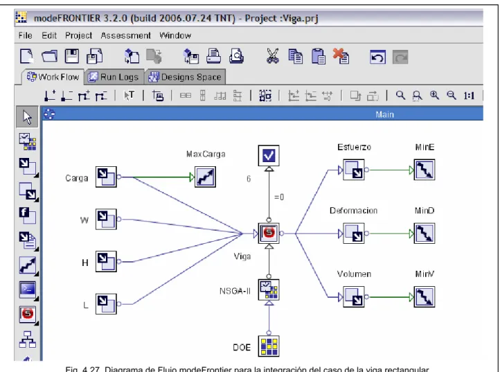Viewport: 500px width, 372px height.
Task: Open the File menu
Action: (x=25, y=35)
